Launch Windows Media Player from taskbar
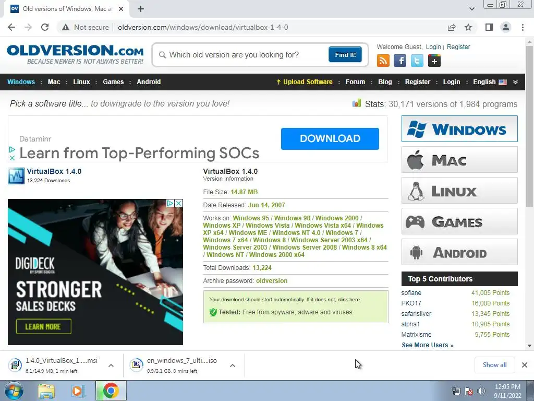534x401 pixels. [x=78, y=391]
